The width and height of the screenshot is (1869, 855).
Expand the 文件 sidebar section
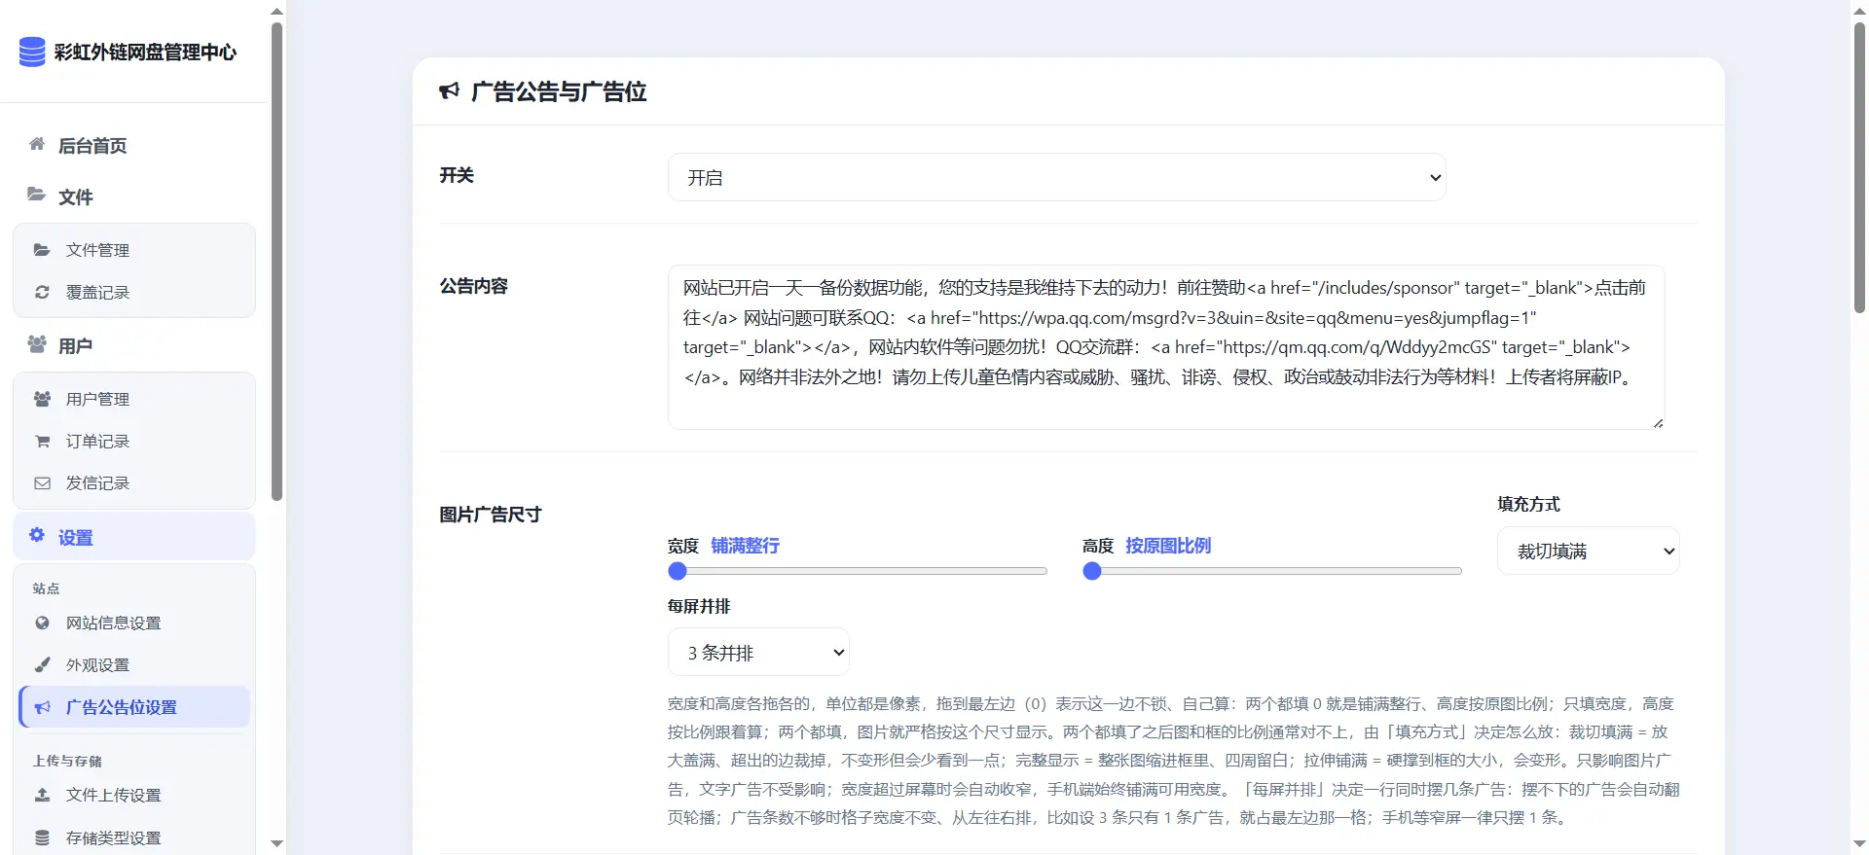click(134, 196)
